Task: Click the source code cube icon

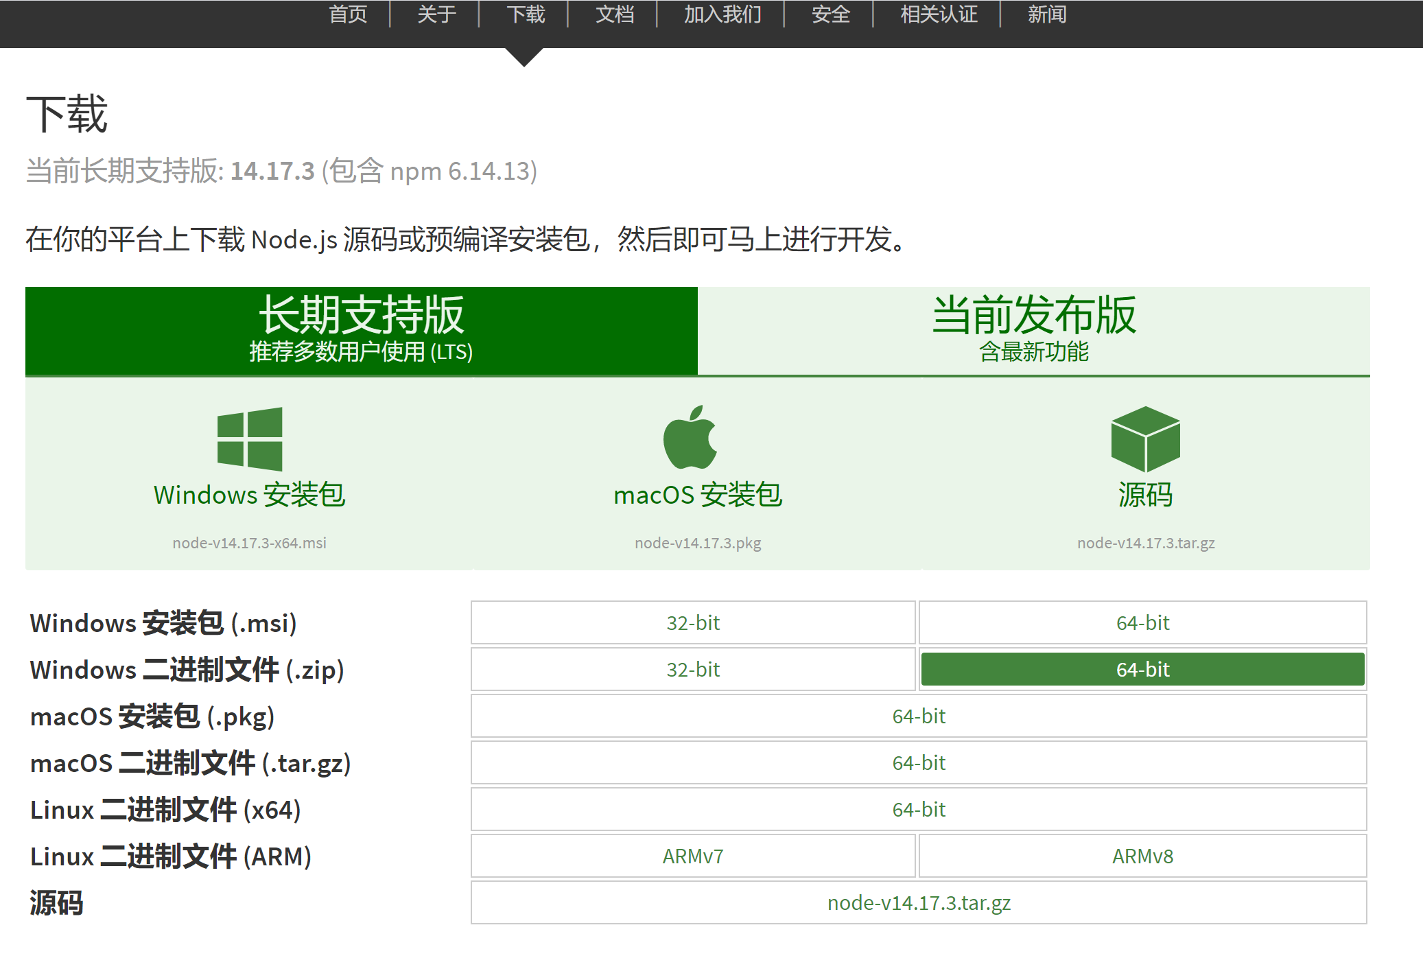Action: [1145, 439]
